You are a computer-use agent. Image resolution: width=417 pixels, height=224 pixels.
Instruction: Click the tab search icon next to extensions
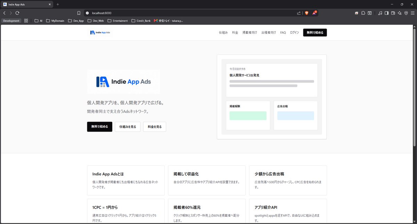click(370, 13)
